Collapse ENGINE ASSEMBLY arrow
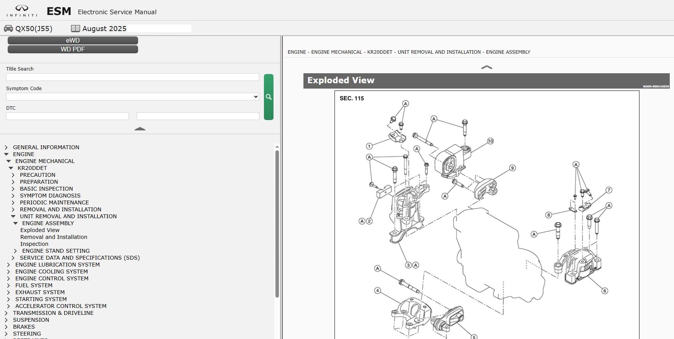 point(15,223)
